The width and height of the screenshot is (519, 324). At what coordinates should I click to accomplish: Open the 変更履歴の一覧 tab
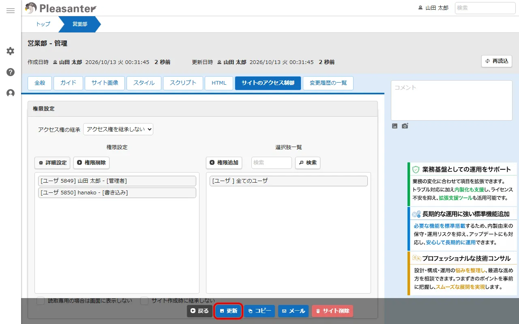click(x=328, y=83)
